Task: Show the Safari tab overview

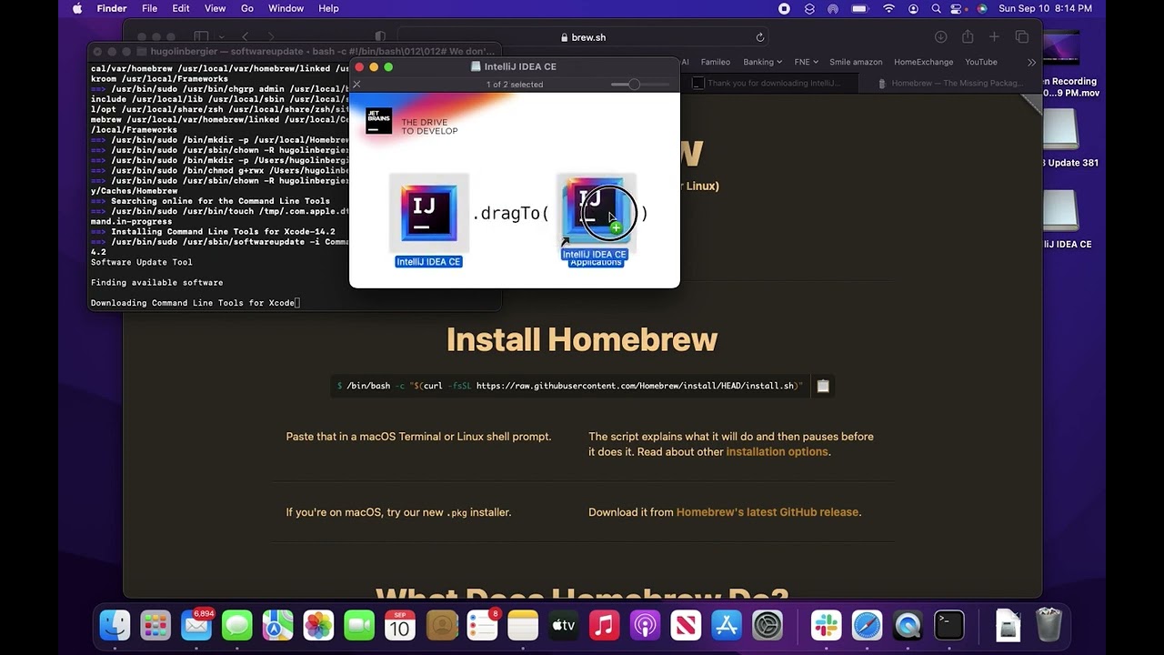Action: pos(1022,37)
